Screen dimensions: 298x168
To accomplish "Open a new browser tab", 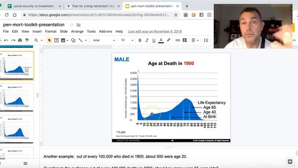I will click(187, 6).
